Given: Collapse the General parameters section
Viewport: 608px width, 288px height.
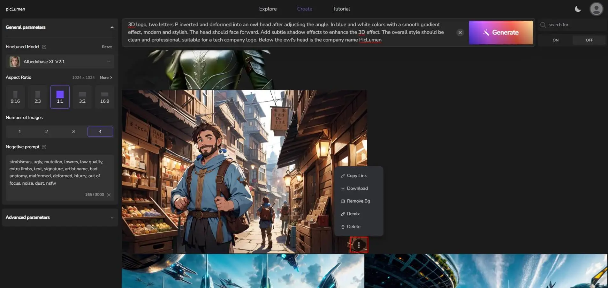Looking at the screenshot, I should pos(112,27).
